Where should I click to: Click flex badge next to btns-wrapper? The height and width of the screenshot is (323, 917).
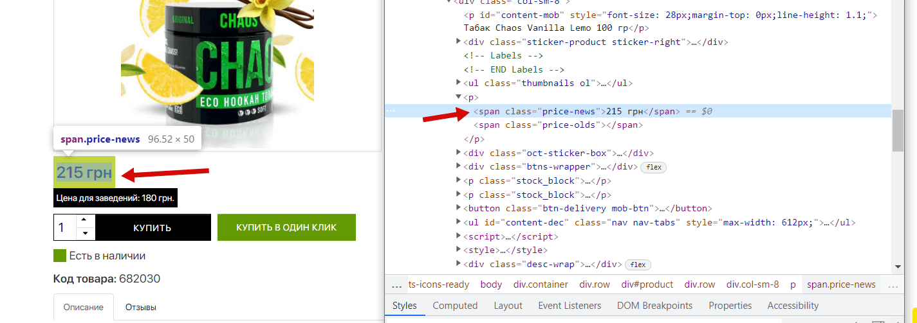pos(653,167)
